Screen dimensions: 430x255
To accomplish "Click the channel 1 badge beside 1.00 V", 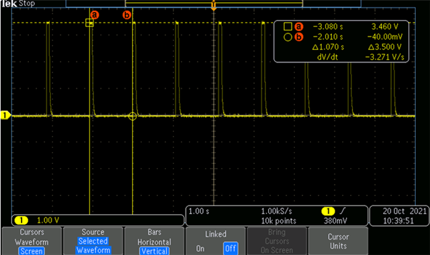I will tap(21, 220).
